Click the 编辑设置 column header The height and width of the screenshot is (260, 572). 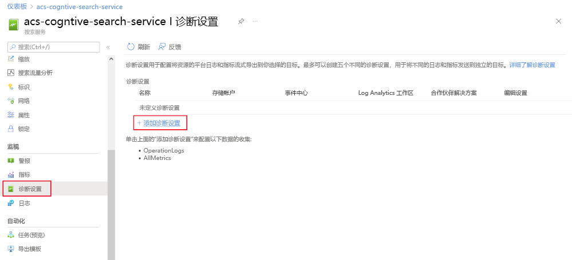[516, 93]
